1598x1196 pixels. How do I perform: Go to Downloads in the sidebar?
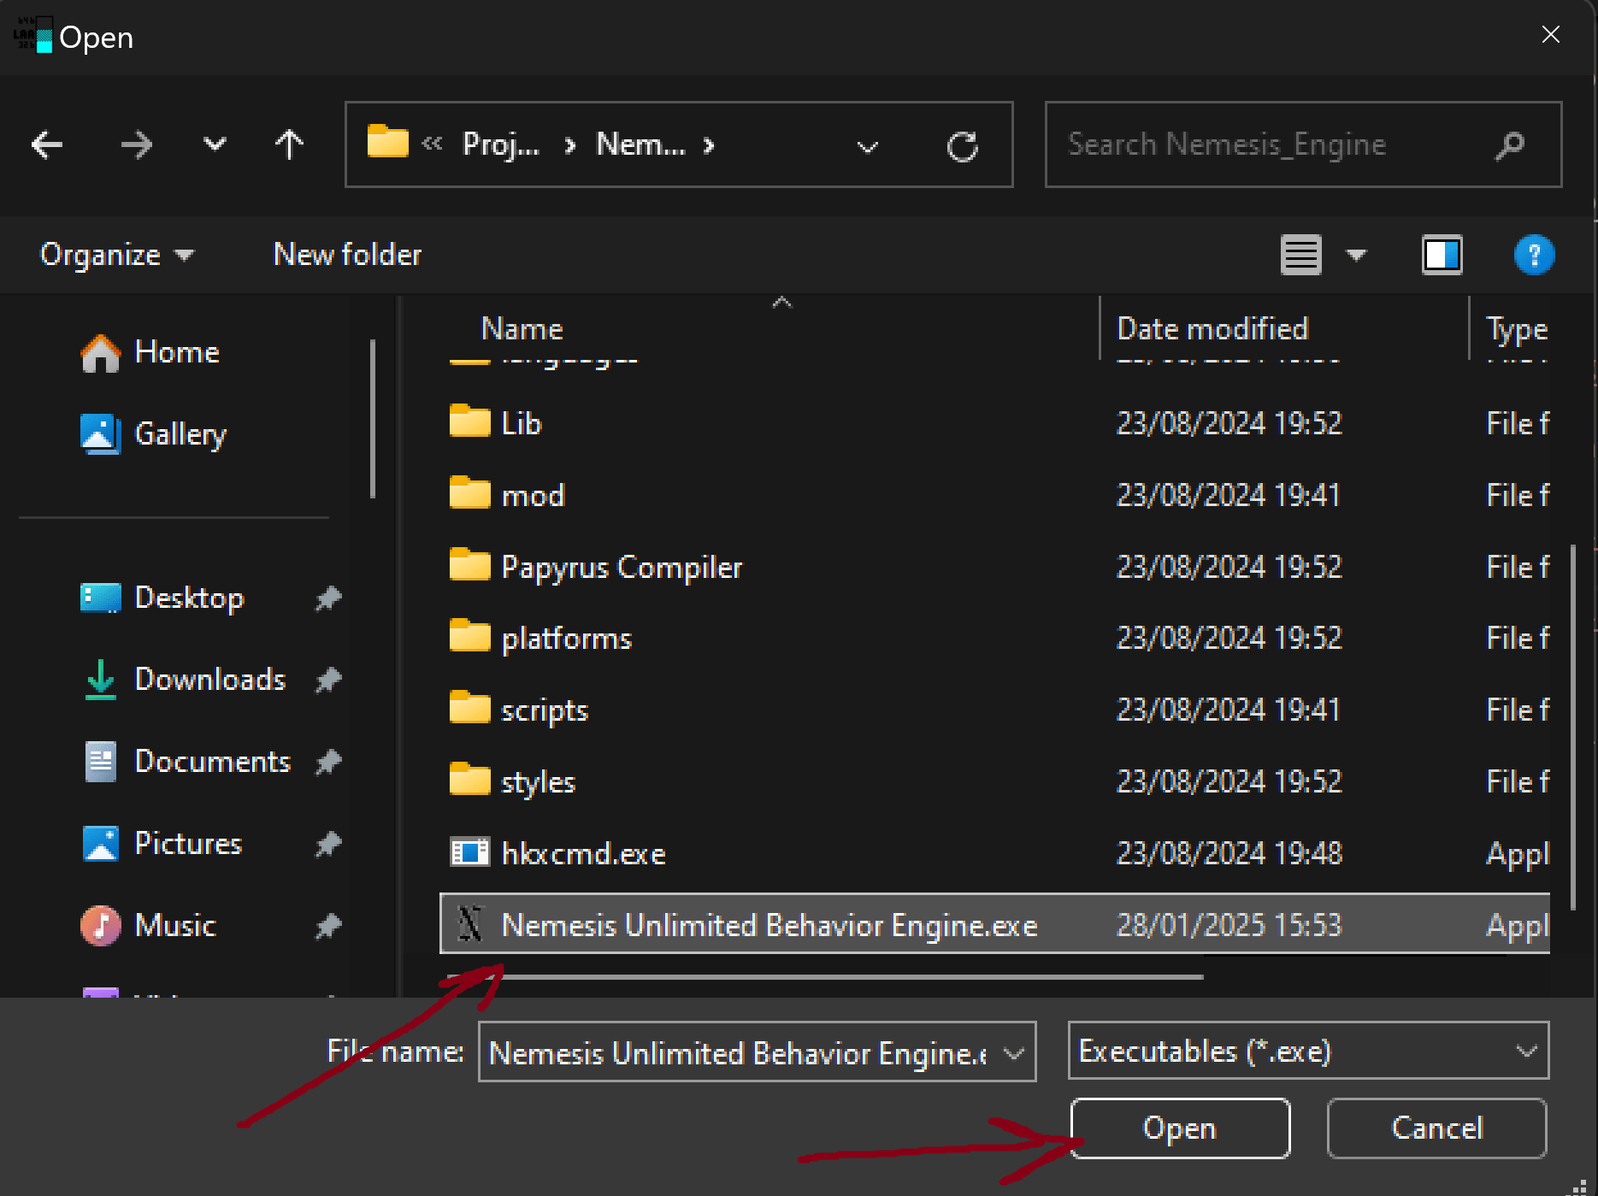(x=209, y=680)
